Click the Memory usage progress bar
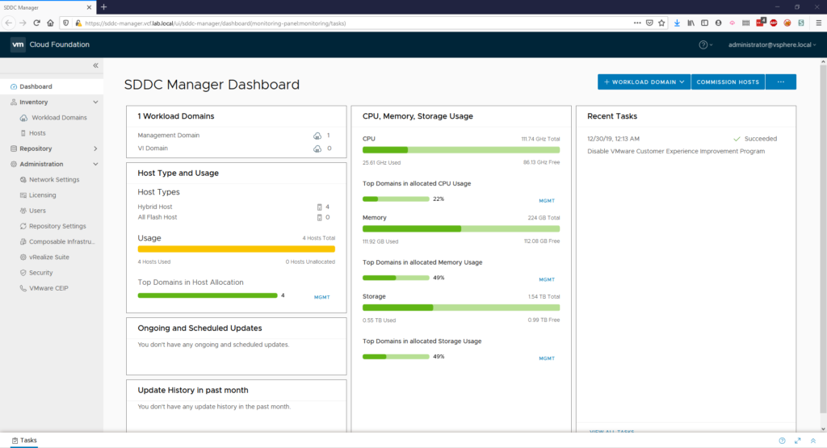This screenshot has width=827, height=448. [461, 228]
